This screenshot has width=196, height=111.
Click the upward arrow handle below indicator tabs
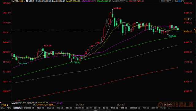[96, 110]
